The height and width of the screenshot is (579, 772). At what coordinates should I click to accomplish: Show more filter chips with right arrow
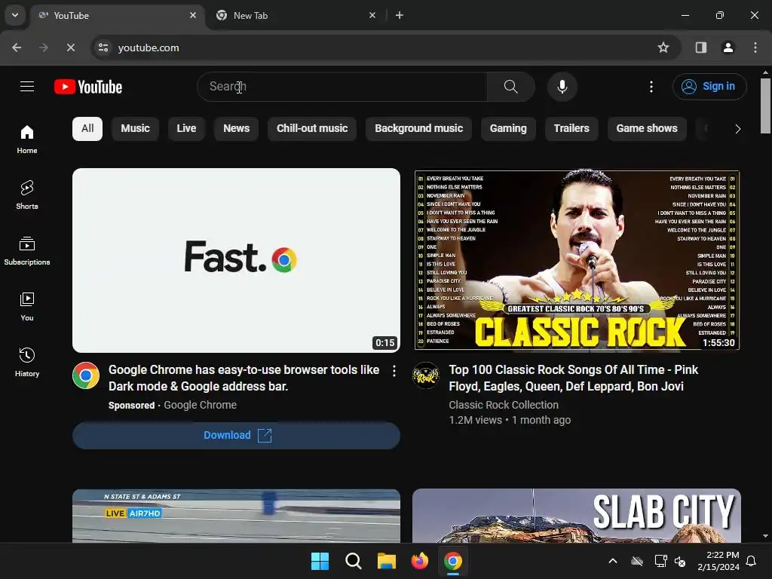point(737,129)
